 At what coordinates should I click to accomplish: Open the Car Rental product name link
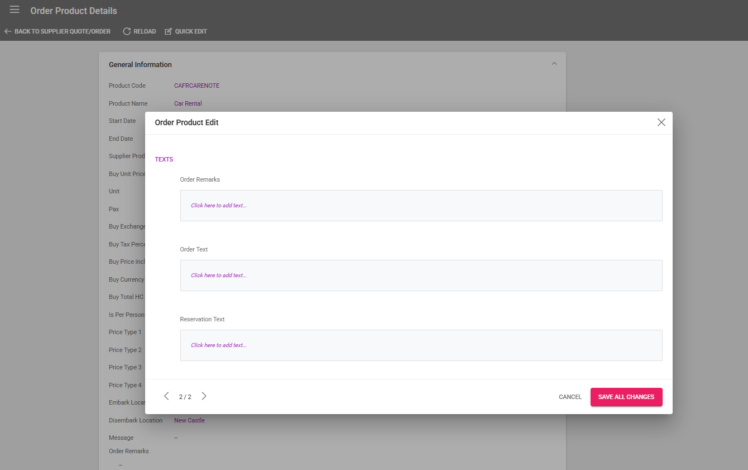[188, 103]
